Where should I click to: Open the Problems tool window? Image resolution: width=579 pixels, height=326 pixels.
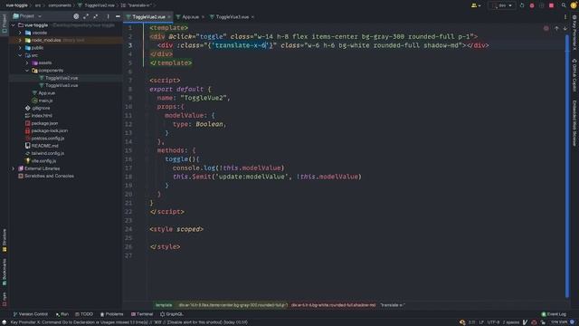click(x=112, y=314)
